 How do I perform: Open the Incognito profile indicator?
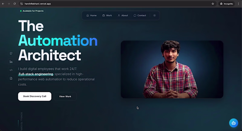[x=226, y=4]
